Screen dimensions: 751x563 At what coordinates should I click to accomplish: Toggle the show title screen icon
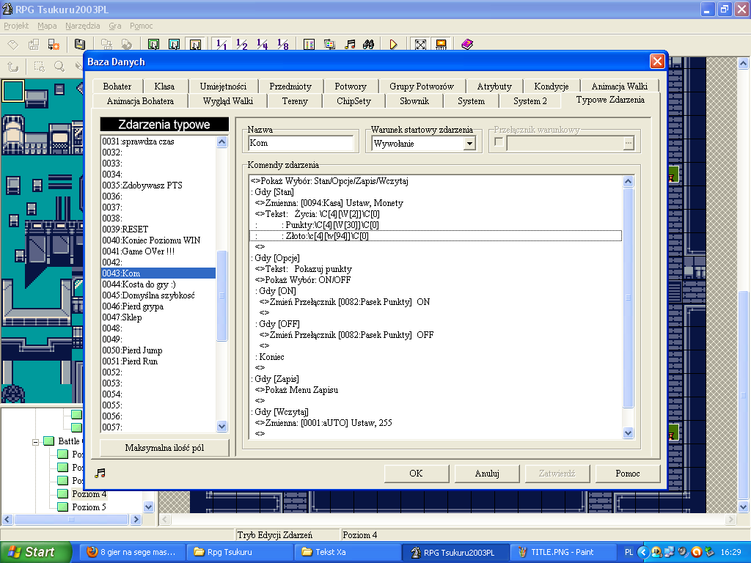(441, 45)
